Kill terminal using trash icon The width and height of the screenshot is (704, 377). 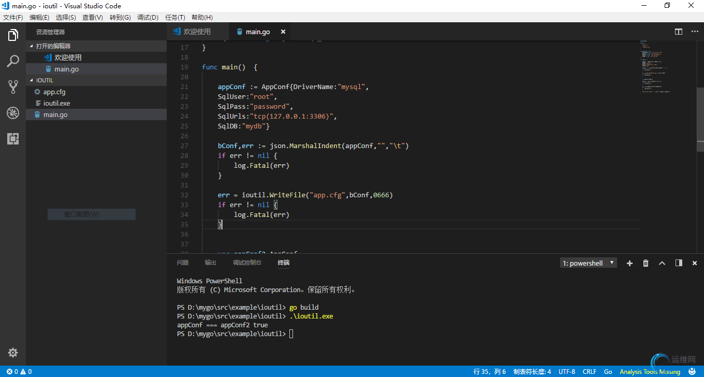646,263
